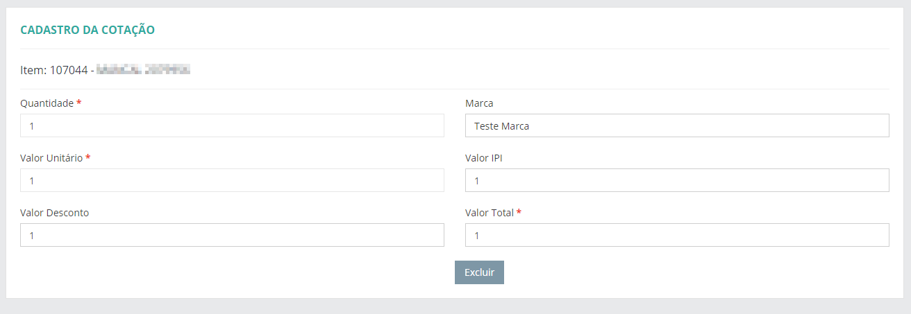911x314 pixels.
Task: Click the Quantidade input field
Action: [x=232, y=126]
